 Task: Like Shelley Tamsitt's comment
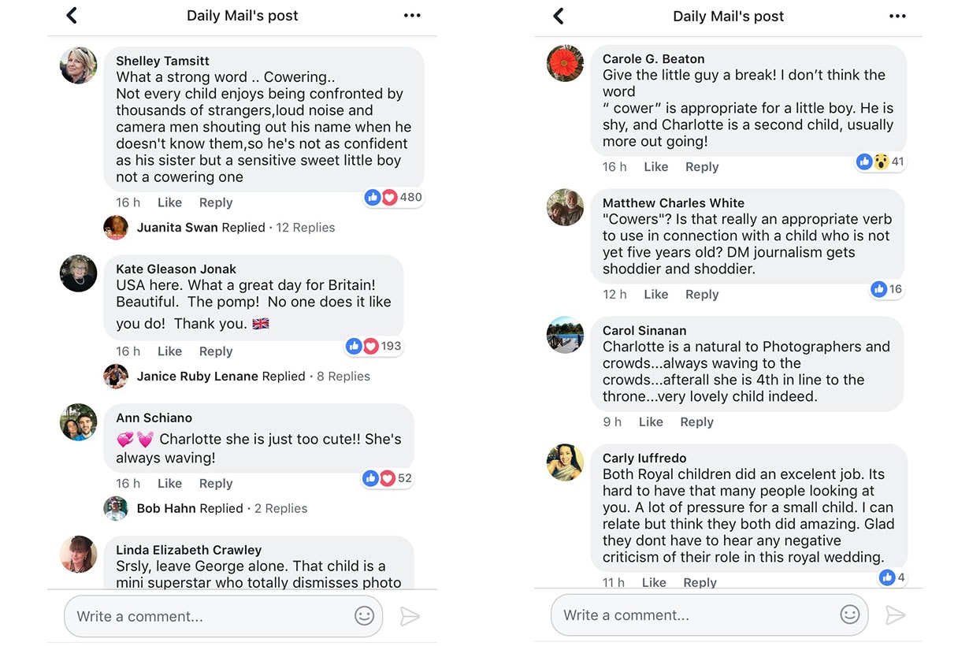(x=169, y=202)
